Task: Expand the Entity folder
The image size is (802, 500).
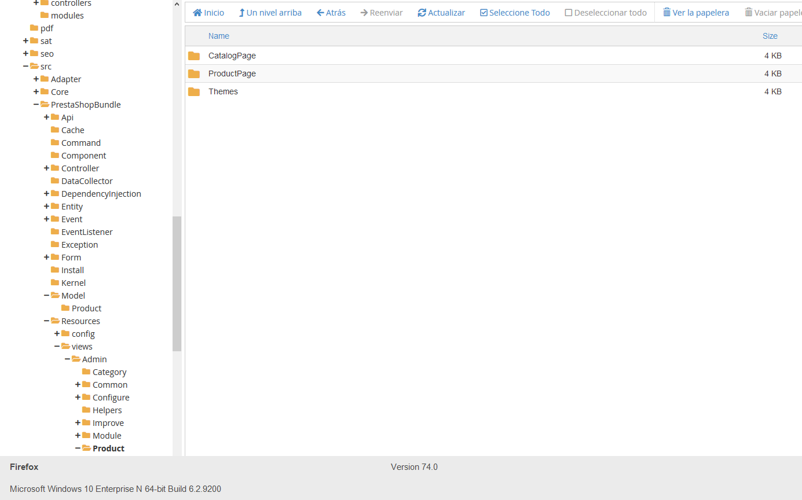Action: coord(46,206)
